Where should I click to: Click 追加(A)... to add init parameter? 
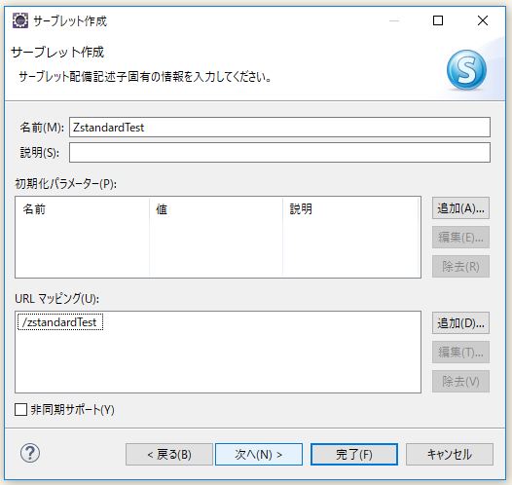pyautogui.click(x=460, y=208)
